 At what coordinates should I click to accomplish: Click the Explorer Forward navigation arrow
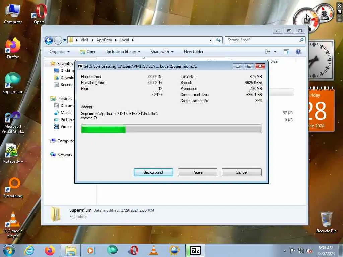point(58,40)
